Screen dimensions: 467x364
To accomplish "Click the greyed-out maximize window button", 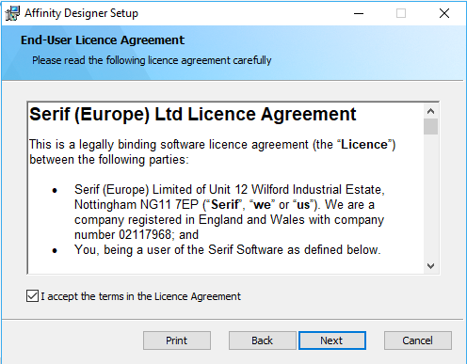I will point(401,13).
